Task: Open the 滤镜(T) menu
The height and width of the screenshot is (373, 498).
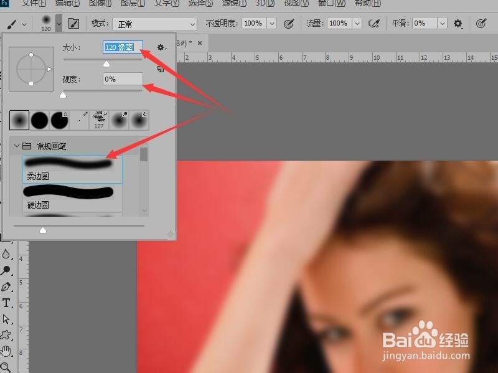Action: pyautogui.click(x=234, y=4)
